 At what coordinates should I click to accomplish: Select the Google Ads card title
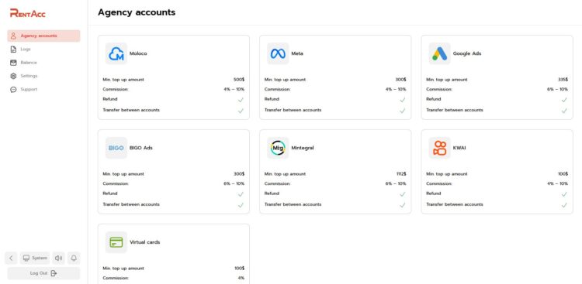(x=467, y=53)
